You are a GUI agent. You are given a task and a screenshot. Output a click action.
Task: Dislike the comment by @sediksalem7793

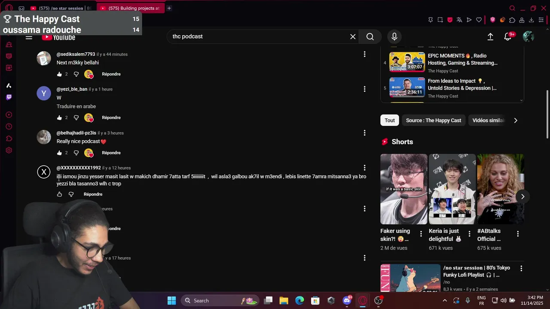click(x=76, y=74)
